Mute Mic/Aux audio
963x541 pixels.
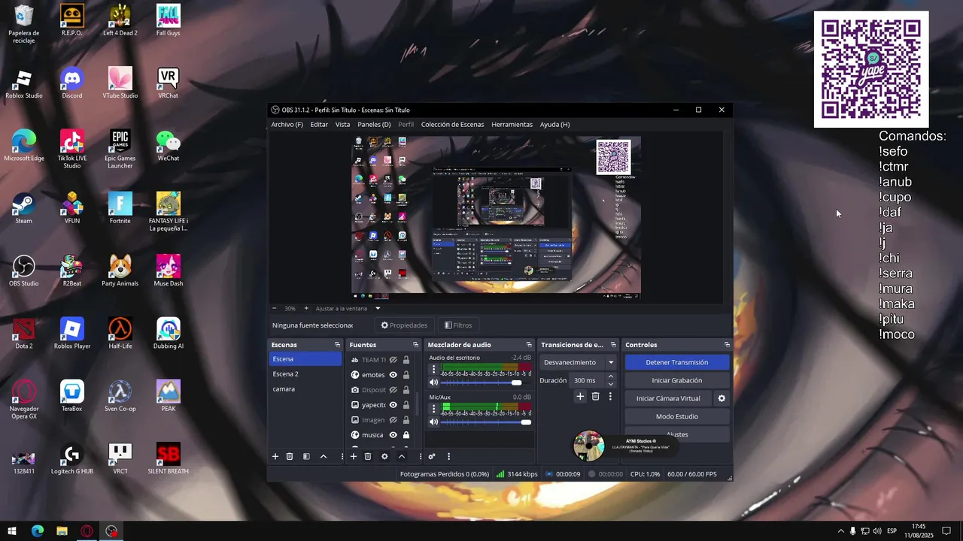[433, 422]
